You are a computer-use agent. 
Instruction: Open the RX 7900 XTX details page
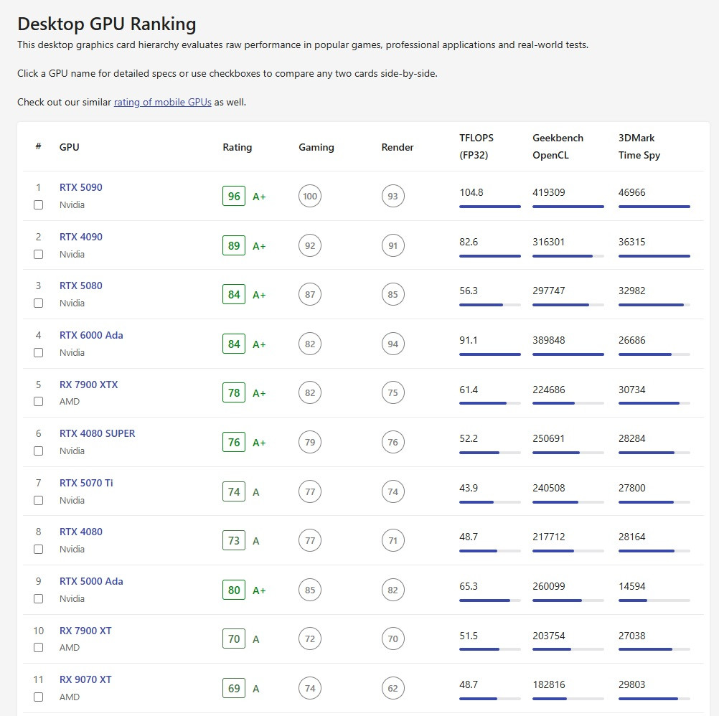click(88, 385)
